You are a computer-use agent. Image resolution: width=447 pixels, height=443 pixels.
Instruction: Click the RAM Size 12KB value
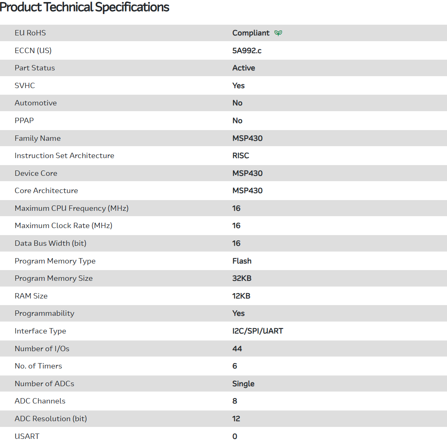(241, 296)
